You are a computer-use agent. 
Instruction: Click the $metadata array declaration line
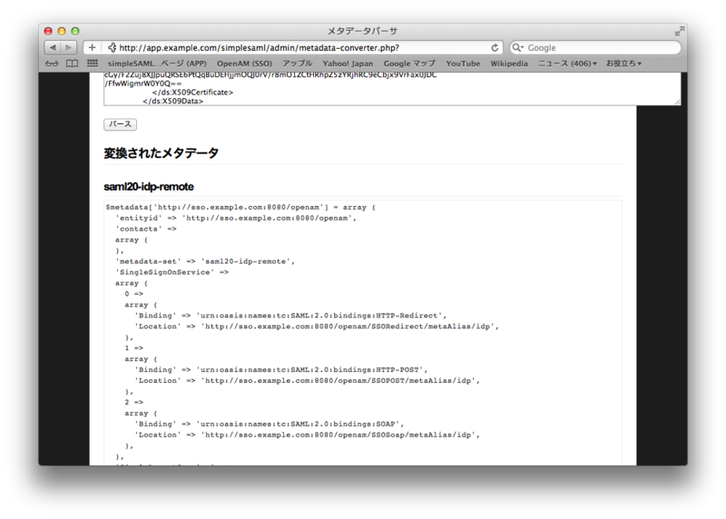(x=240, y=208)
